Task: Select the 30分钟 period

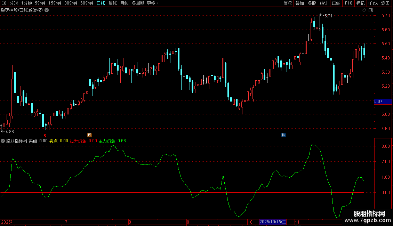Action: click(x=71, y=3)
